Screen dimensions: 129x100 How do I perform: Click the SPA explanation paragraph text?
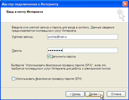point(61,67)
